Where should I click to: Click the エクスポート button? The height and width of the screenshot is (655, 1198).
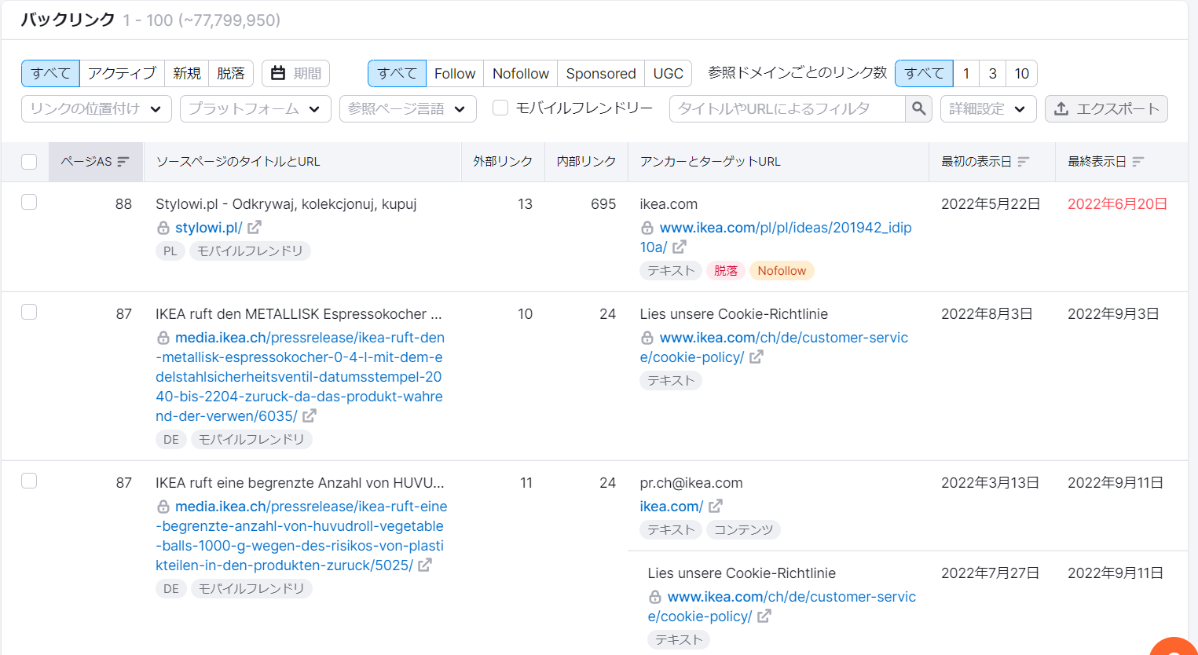tap(1106, 108)
